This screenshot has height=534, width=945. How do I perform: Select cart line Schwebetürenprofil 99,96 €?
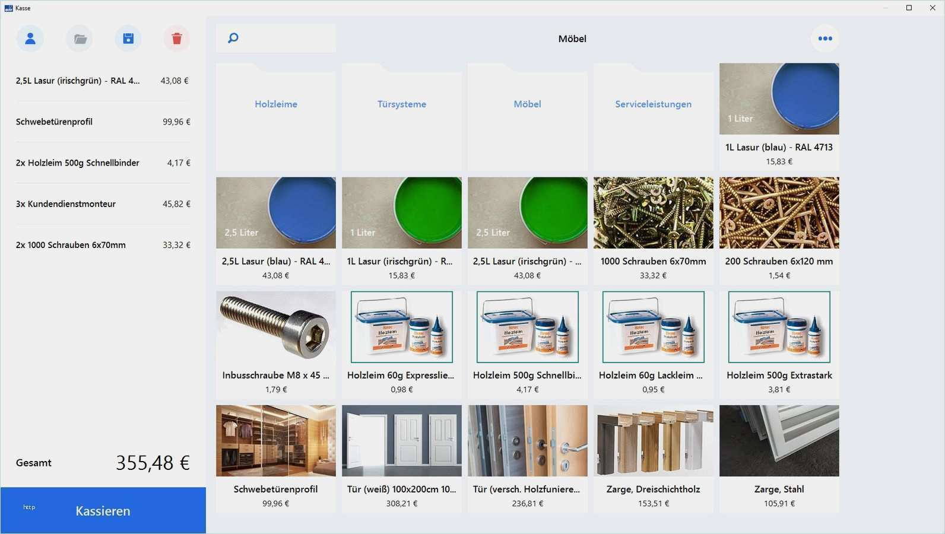tap(103, 122)
